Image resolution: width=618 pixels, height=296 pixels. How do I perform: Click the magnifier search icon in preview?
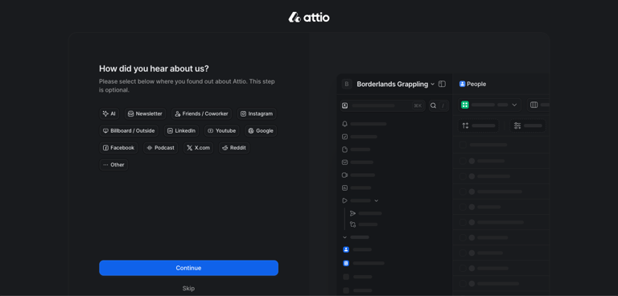[433, 105]
